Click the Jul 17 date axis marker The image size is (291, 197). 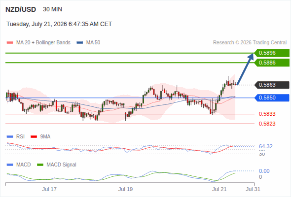49,189
